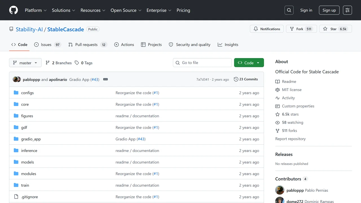Click the .gitignore file icon
Viewport: 361px width, 203px height.
(16, 197)
